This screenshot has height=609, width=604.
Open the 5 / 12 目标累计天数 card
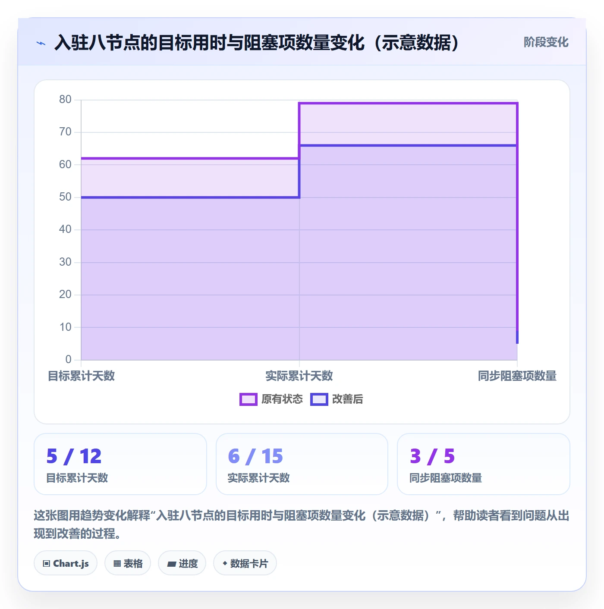(120, 464)
